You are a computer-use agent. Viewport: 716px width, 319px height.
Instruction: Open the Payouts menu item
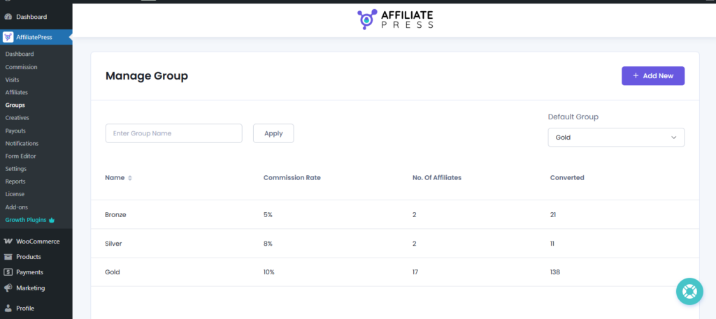coord(15,131)
